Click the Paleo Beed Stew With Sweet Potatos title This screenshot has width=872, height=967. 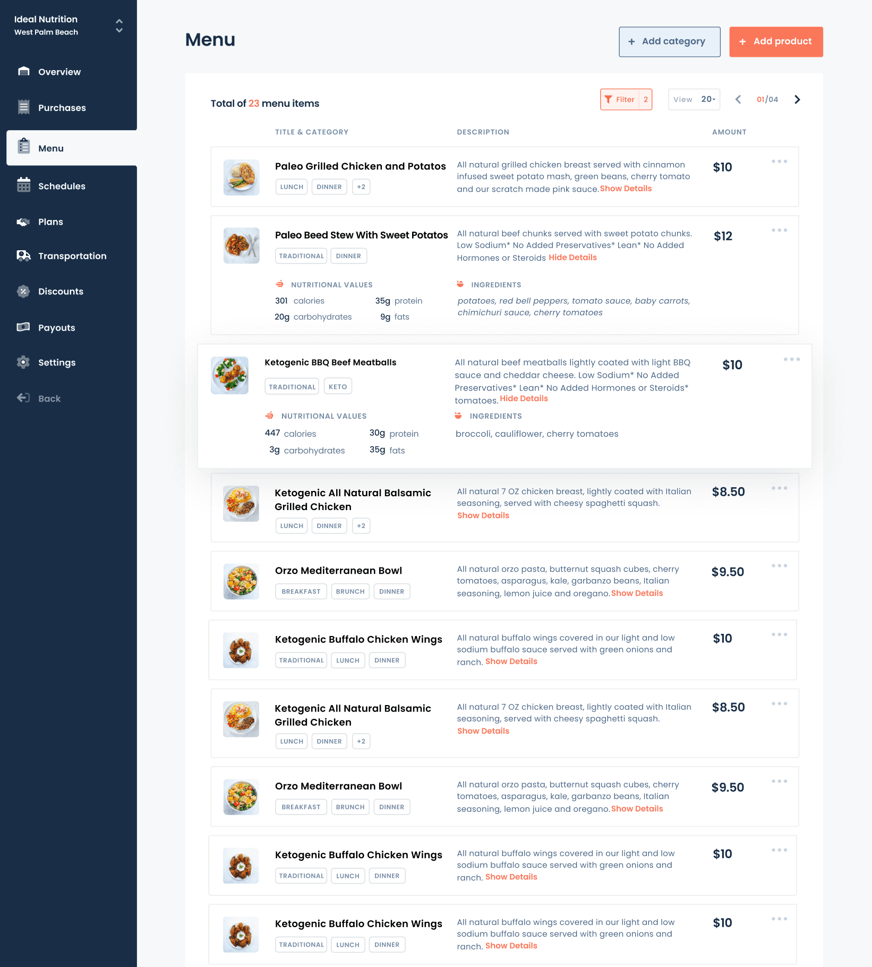362,235
